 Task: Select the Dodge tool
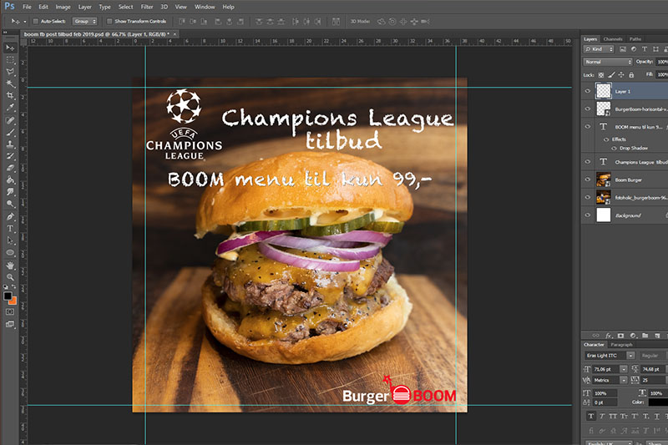click(10, 204)
